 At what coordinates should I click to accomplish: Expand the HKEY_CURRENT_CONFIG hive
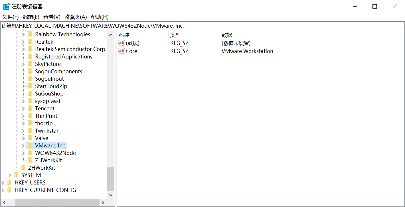[x=3, y=190]
